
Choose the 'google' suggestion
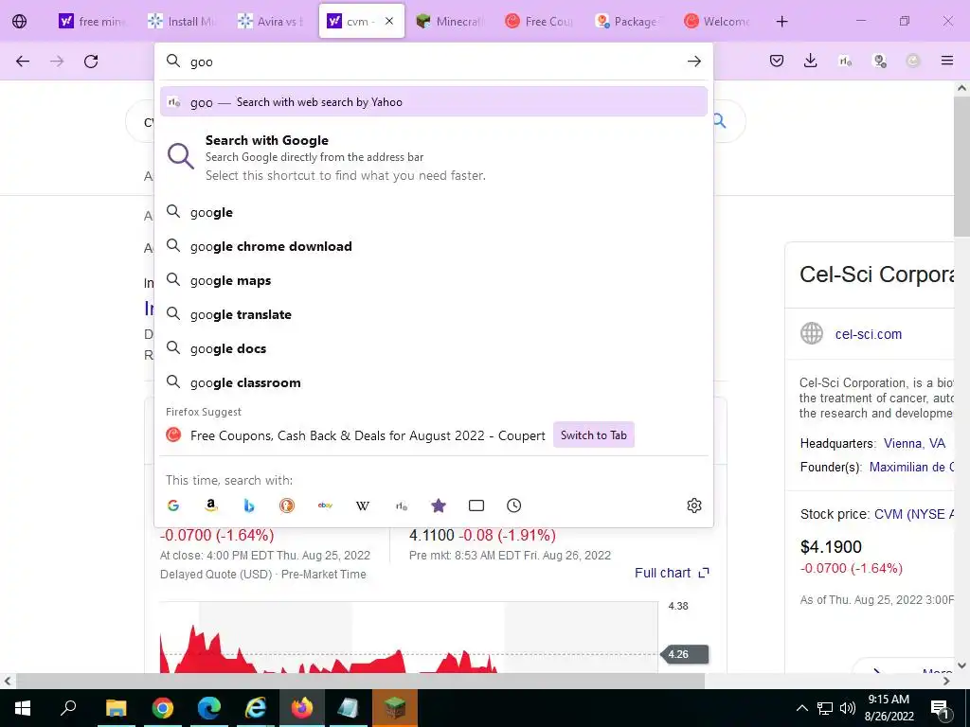click(434, 212)
